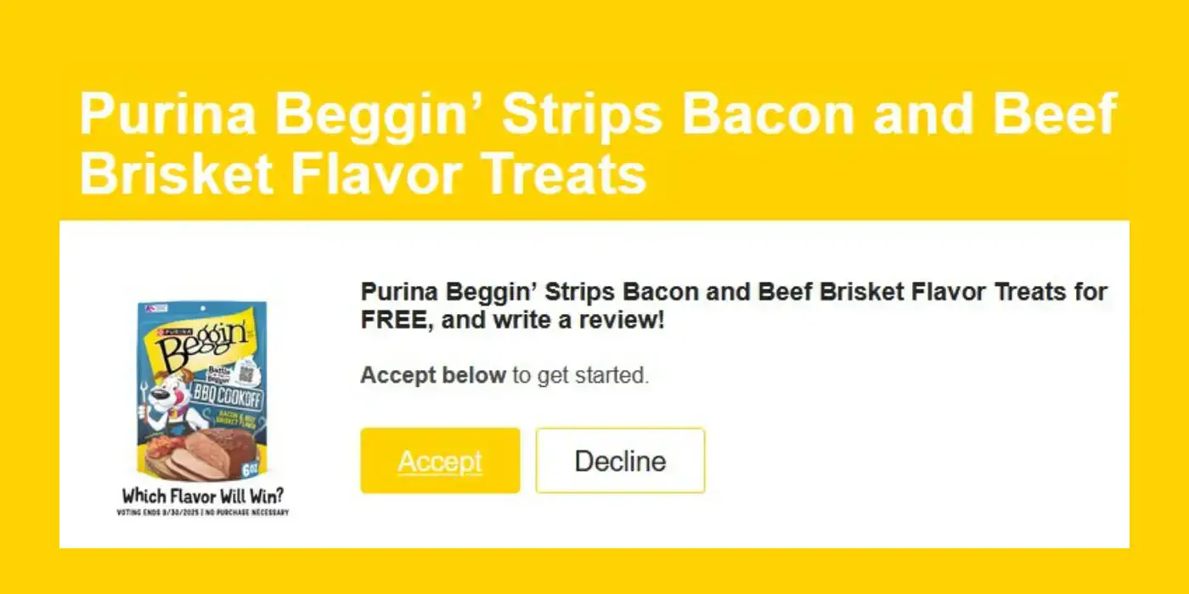The image size is (1189, 594).
Task: Click the Purina checkerboard logo at bag top
Action: 156,308
